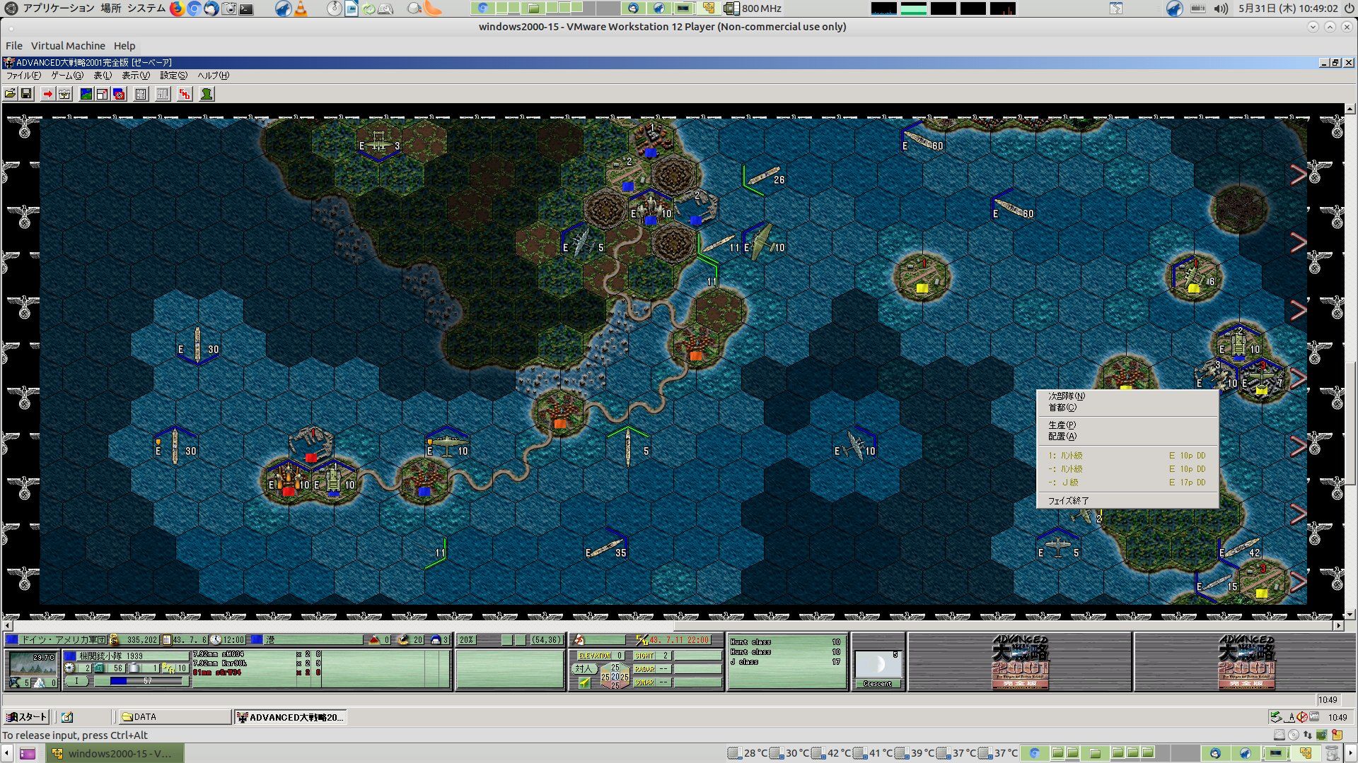Launch VLC cone icon in top panel
The height and width of the screenshot is (763, 1358).
tap(301, 8)
